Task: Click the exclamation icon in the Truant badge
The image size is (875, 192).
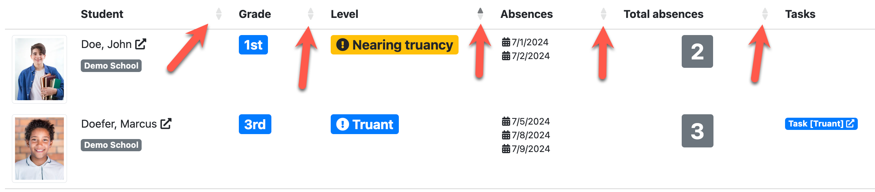Action: tap(342, 124)
